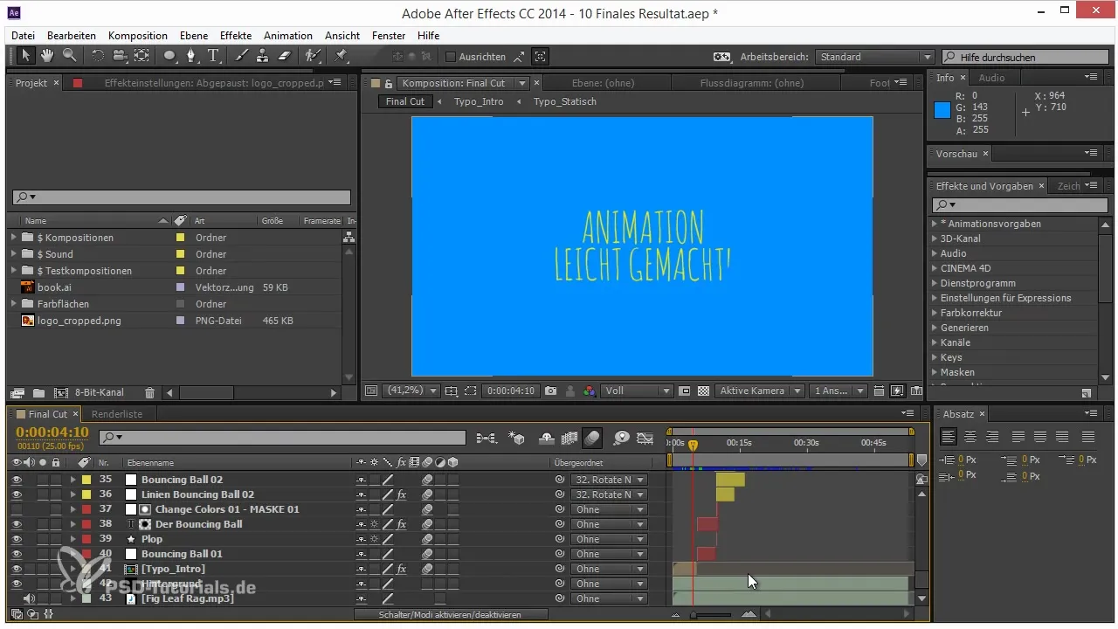Click the 8-Bit-Kanal color depth button
The image size is (1118, 629).
[100, 393]
